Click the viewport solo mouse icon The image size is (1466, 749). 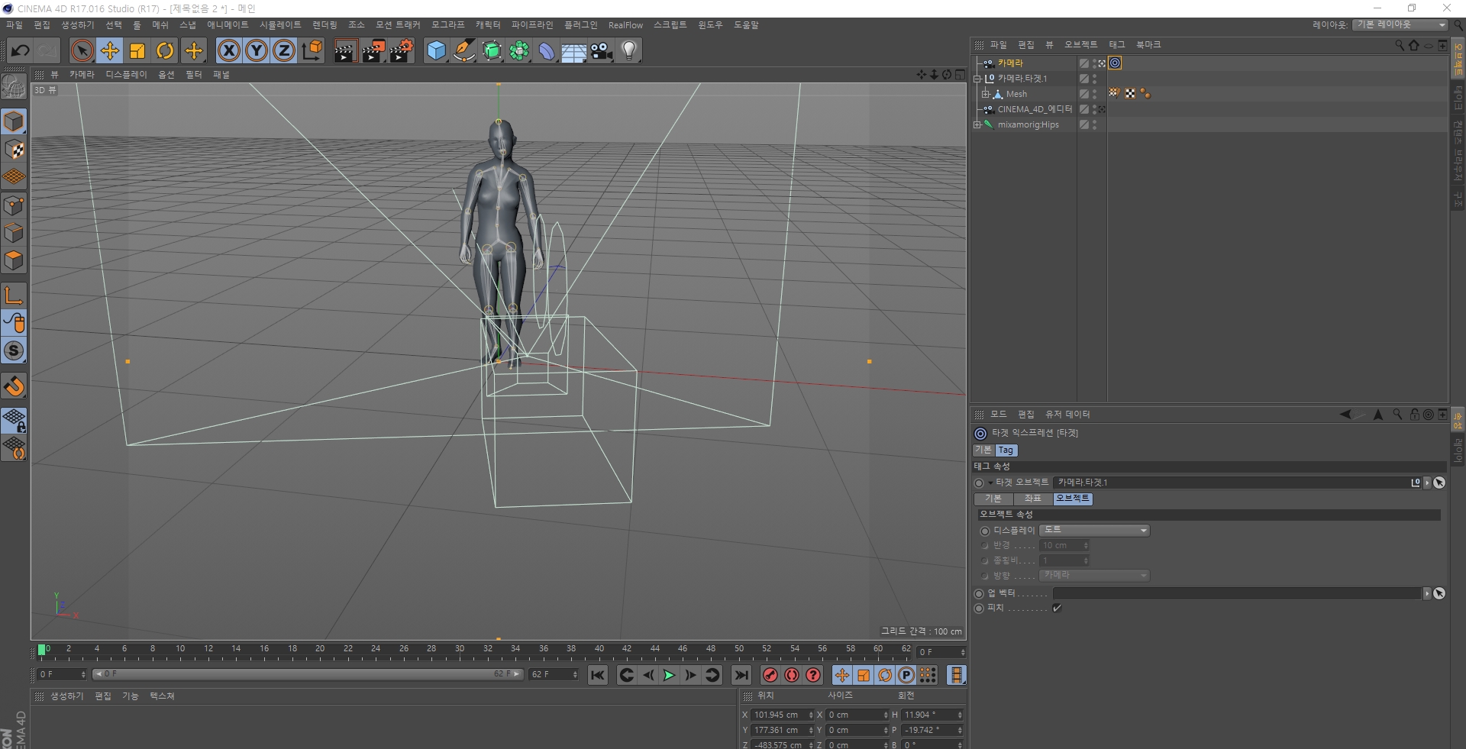click(x=14, y=323)
